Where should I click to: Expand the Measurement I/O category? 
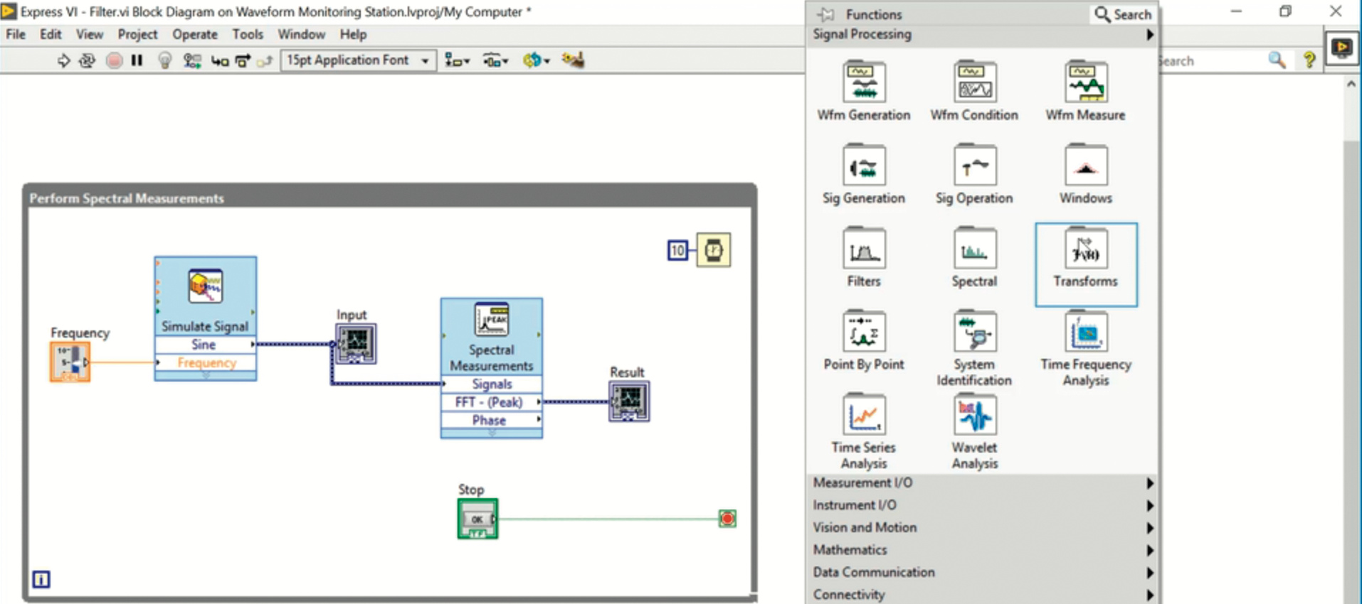point(982,483)
